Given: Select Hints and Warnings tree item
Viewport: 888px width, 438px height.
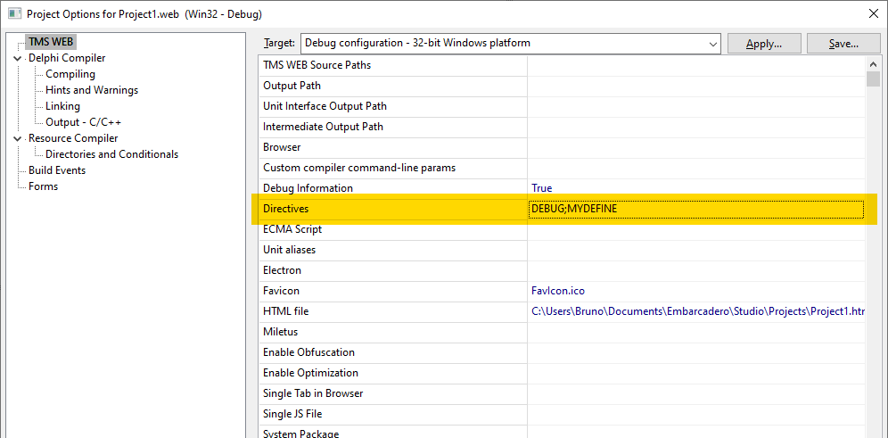Looking at the screenshot, I should [92, 90].
